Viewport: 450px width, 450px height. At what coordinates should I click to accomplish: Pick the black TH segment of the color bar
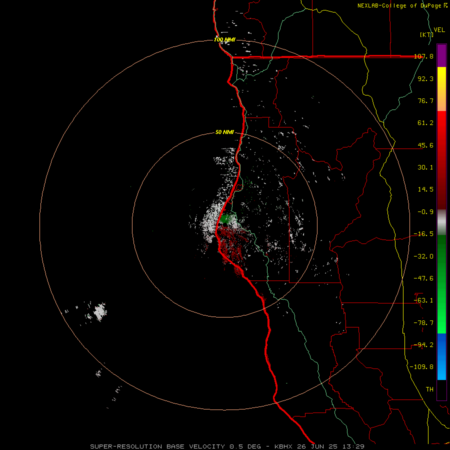pos(441,389)
